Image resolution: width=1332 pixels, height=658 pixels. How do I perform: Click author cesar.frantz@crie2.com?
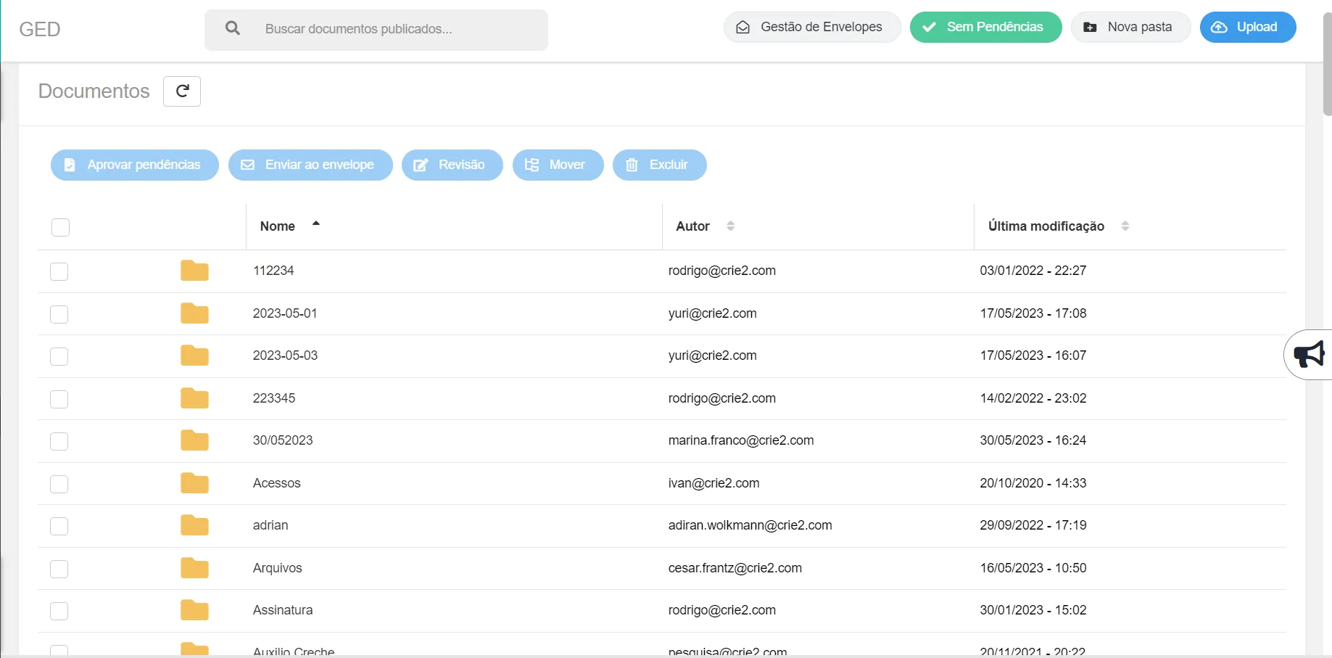tap(735, 568)
